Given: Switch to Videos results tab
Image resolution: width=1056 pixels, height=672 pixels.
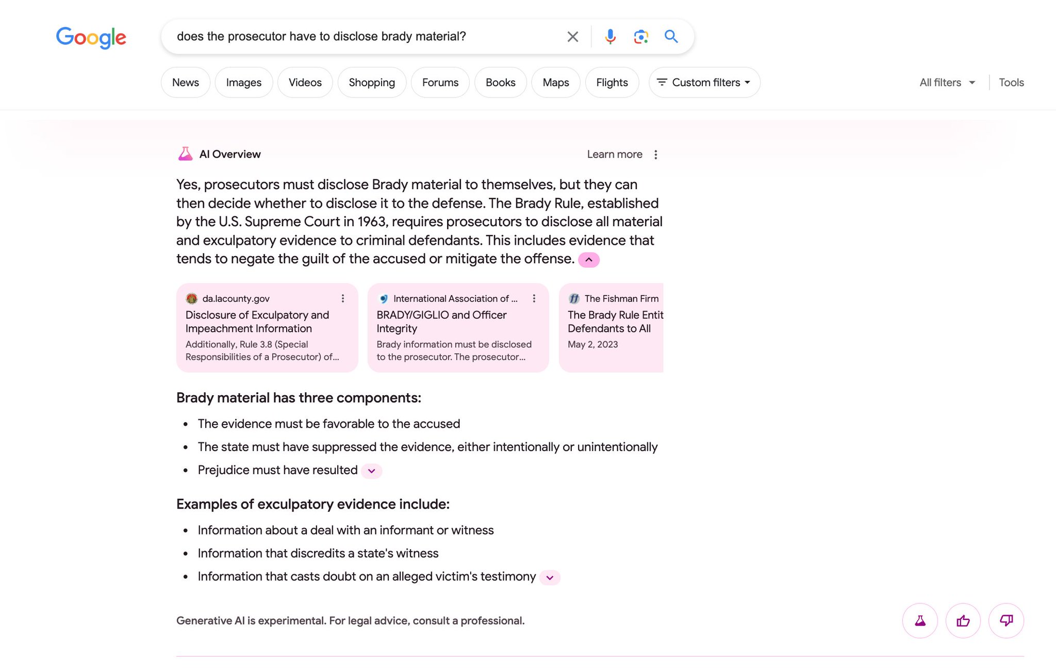Looking at the screenshot, I should coord(305,82).
